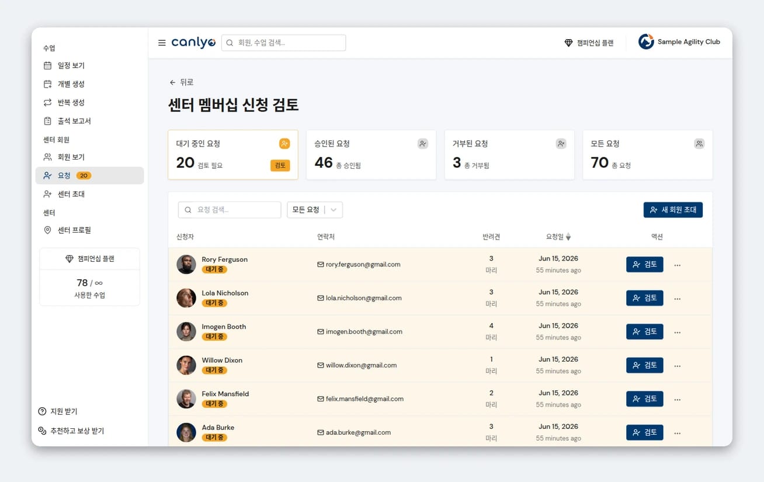Click the calendar-plus icon for 개별 생성
764x482 pixels.
pyautogui.click(x=48, y=84)
